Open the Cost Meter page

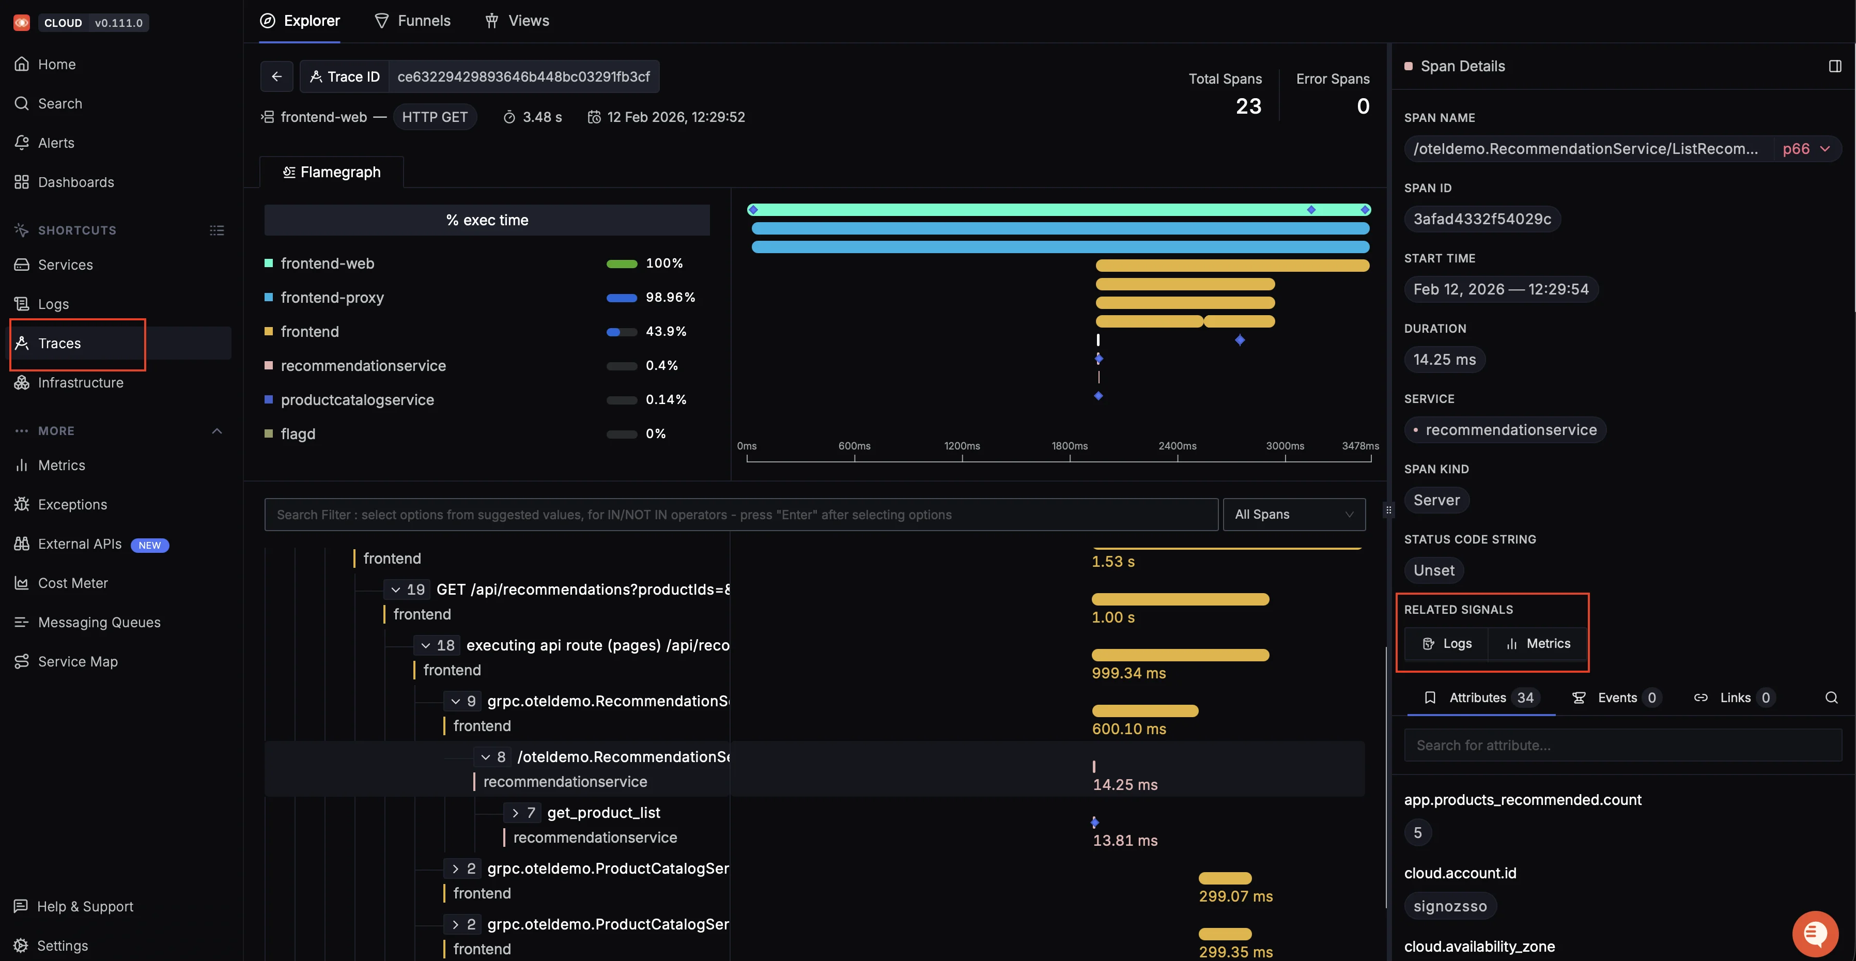(x=73, y=583)
